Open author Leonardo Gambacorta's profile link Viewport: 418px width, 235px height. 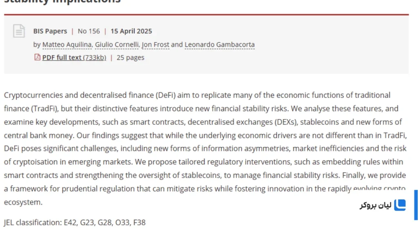(x=220, y=44)
